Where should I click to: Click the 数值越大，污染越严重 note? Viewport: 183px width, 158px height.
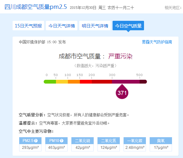(95, 66)
